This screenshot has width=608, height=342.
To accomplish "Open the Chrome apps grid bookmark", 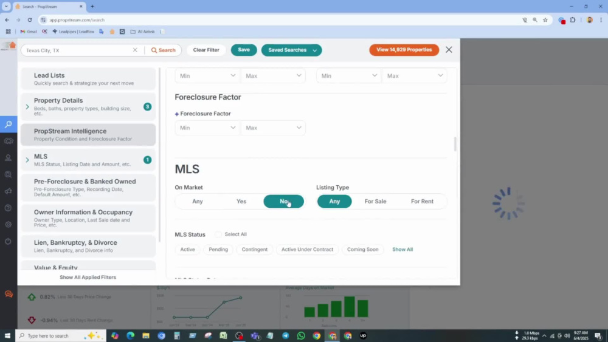I will point(8,32).
